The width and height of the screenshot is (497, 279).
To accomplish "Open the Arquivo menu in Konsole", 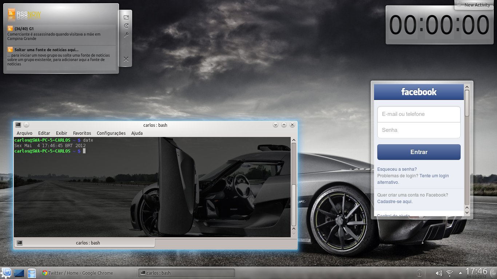I will pos(24,133).
